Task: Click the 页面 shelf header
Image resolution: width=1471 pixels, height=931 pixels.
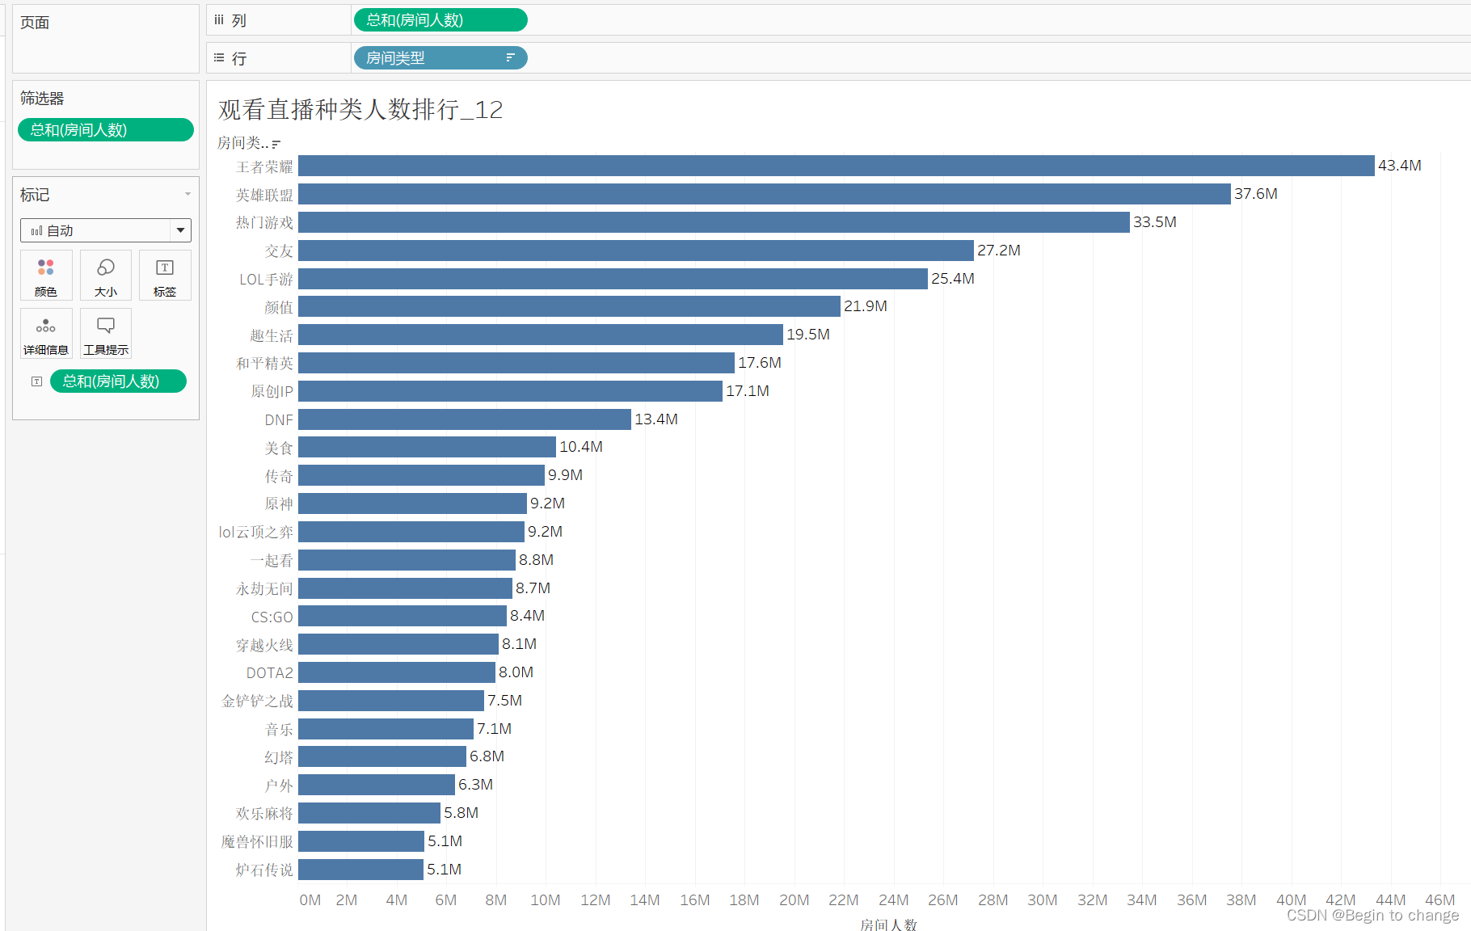Action: pyautogui.click(x=35, y=23)
